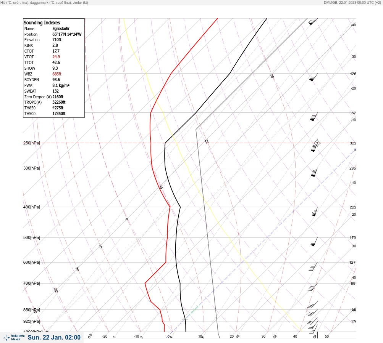This screenshot has height=343, width=383.
Task: Click the cross marker on the black temperature line
Action: [185, 319]
